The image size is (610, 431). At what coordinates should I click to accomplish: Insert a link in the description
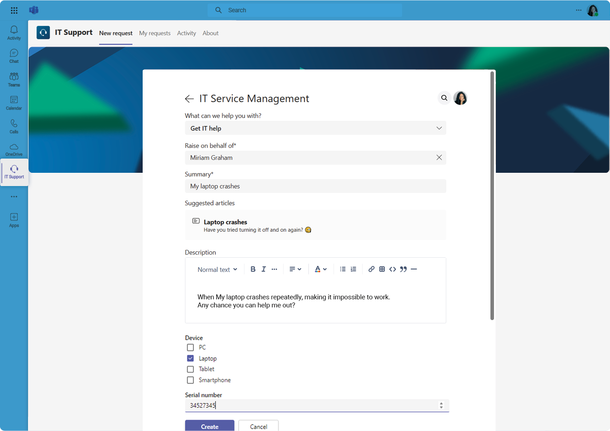coord(371,269)
